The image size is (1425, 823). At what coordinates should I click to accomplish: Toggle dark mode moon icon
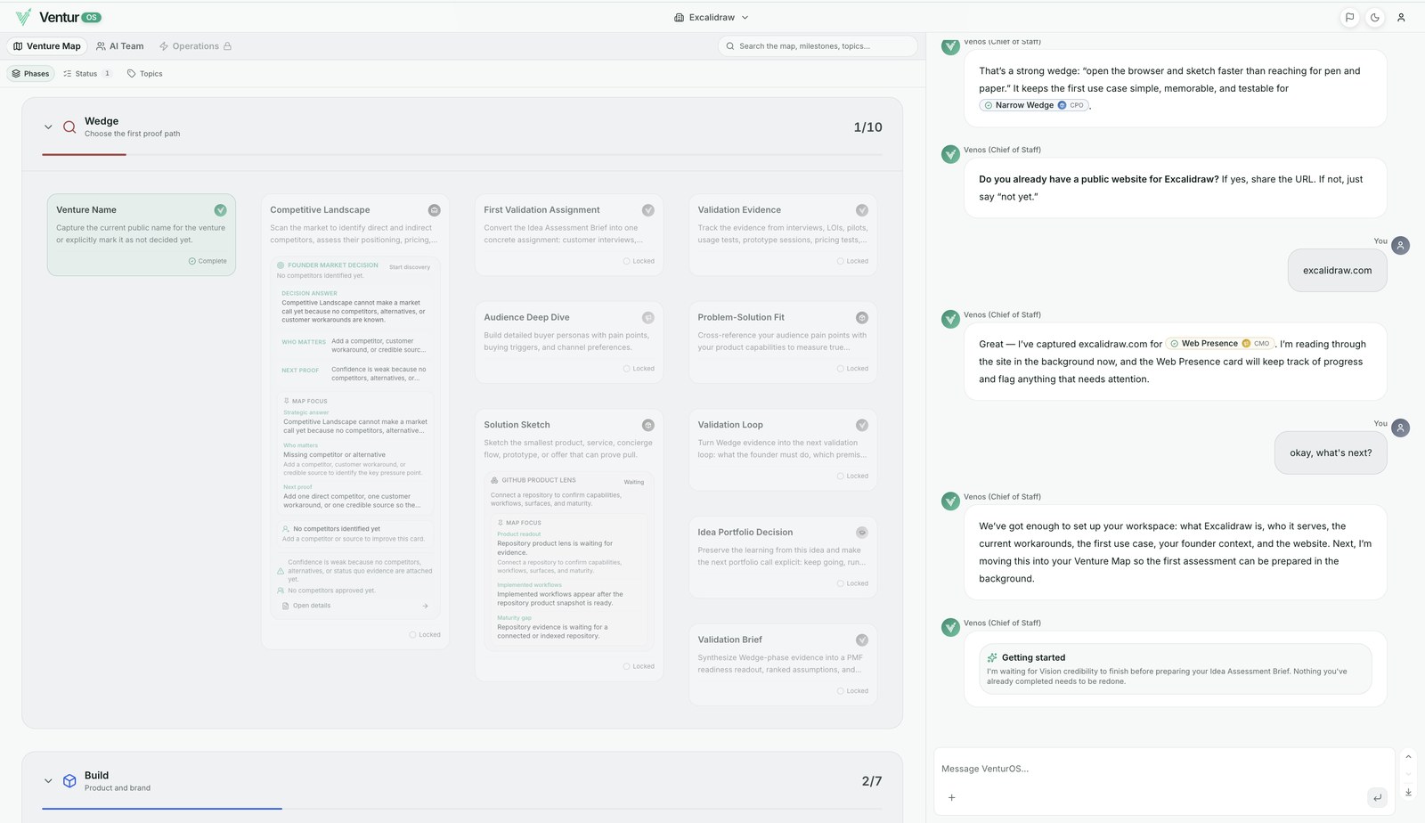coord(1375,17)
